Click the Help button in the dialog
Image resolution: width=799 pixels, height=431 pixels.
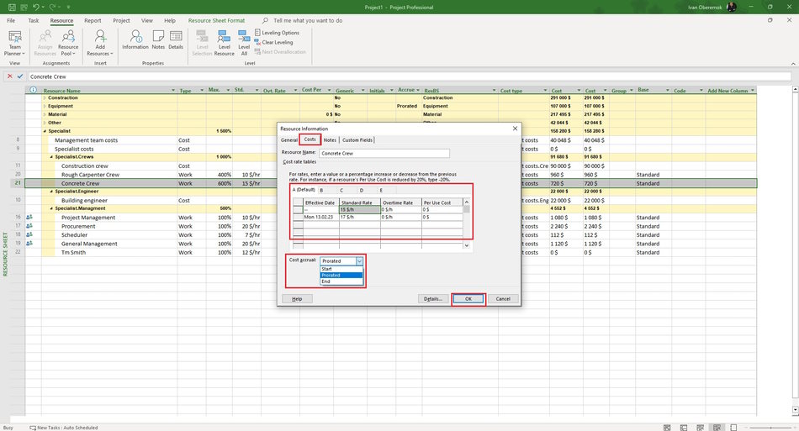tap(297, 299)
